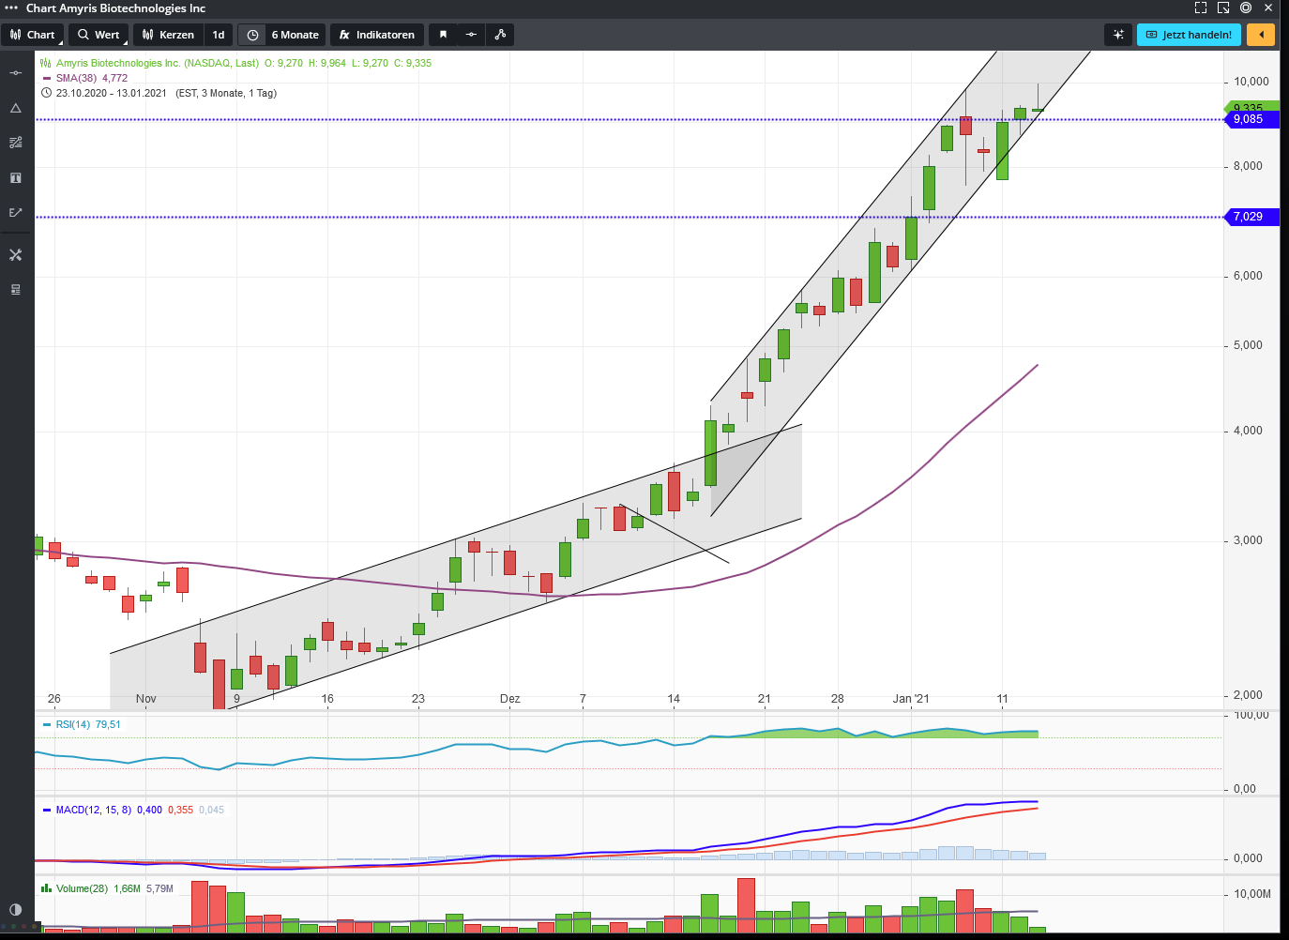The height and width of the screenshot is (940, 1289).
Task: Click the sparkle icon beside Jetzt handeln
Action: (x=1118, y=35)
